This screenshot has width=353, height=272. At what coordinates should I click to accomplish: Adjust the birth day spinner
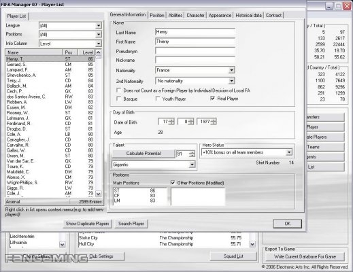tap(171, 122)
